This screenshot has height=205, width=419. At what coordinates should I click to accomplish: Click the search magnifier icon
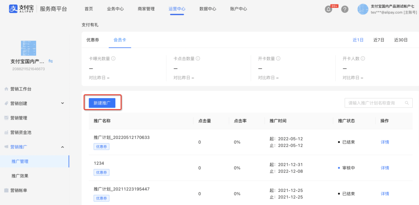tap(407, 103)
